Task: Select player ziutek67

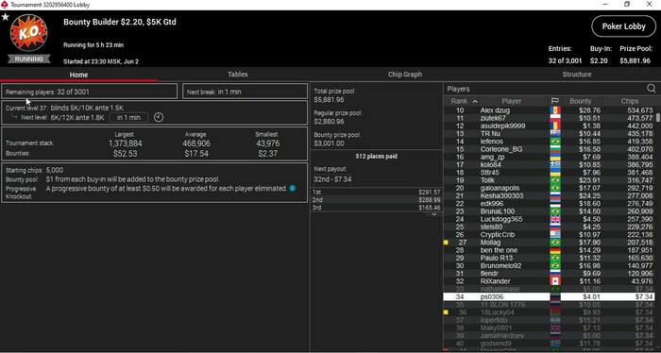Action: pos(549,118)
